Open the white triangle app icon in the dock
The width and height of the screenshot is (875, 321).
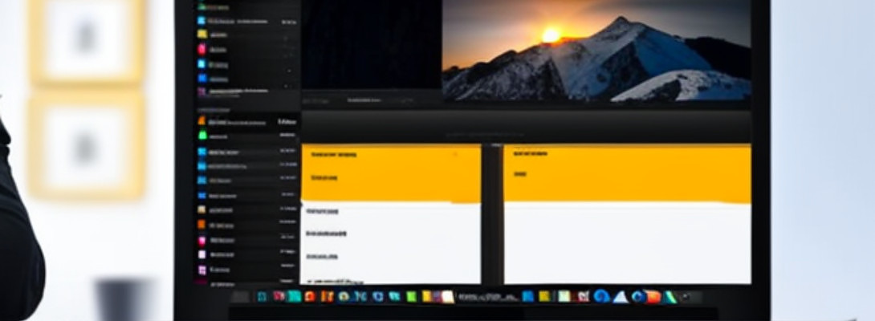tap(620, 297)
